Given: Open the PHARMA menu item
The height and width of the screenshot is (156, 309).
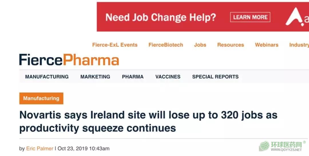Looking at the screenshot, I should click(133, 77).
